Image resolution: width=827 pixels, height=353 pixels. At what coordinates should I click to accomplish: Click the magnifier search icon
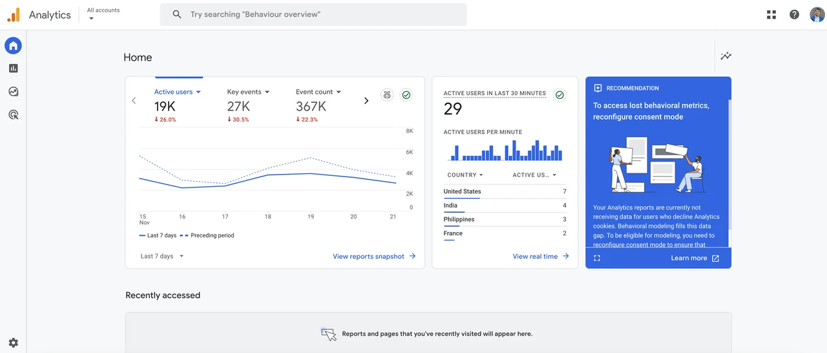point(177,14)
